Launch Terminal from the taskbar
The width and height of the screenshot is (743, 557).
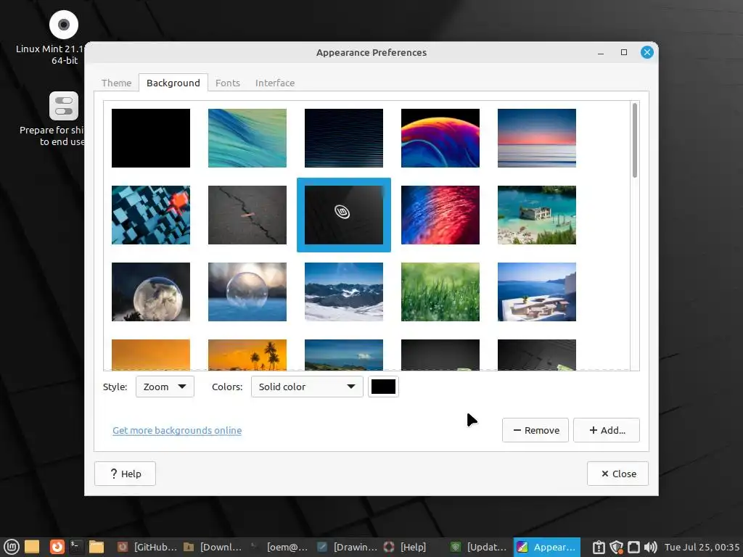[x=75, y=547]
